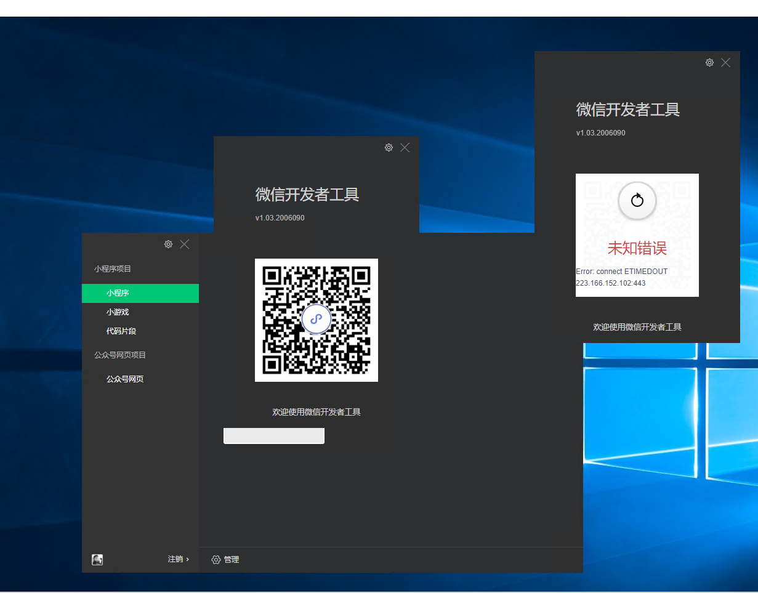The image size is (758, 593).
Task: Click the mini program logo in QR code
Action: click(x=317, y=319)
